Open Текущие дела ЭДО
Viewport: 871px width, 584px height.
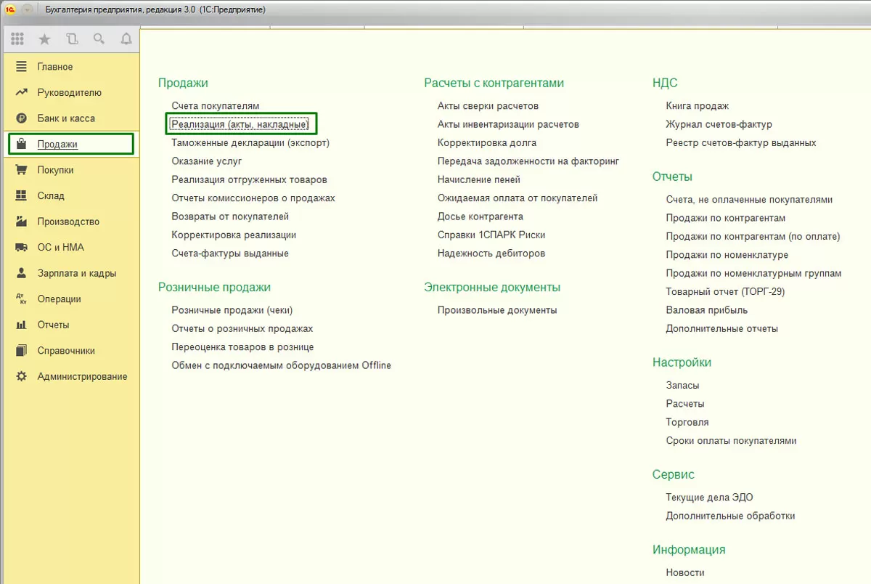[709, 498]
